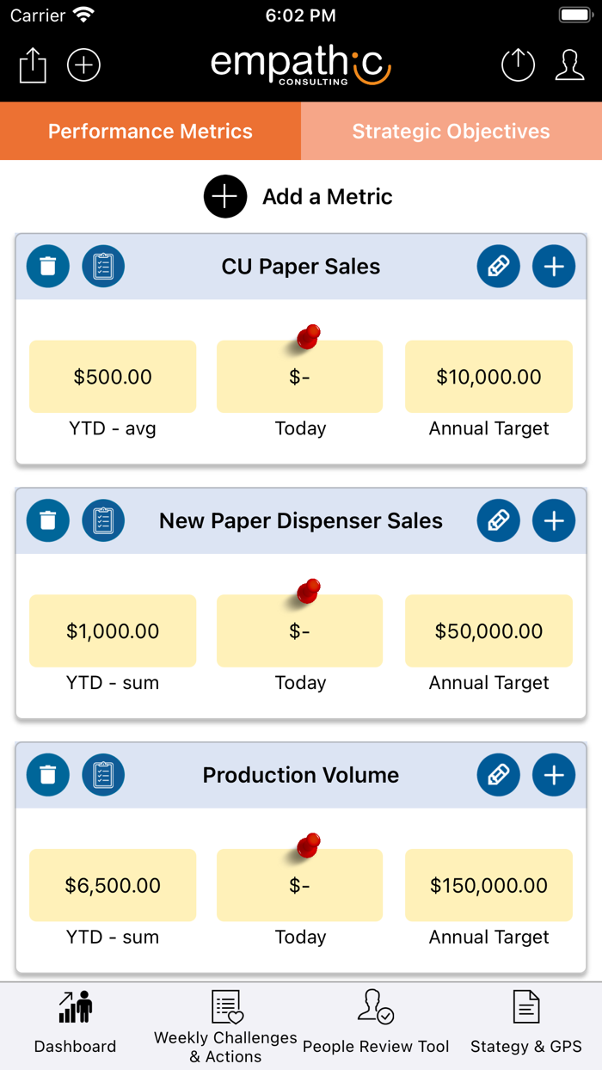Open Weekly Challenges & Actions
Screen dimensions: 602x1070
[225, 1027]
